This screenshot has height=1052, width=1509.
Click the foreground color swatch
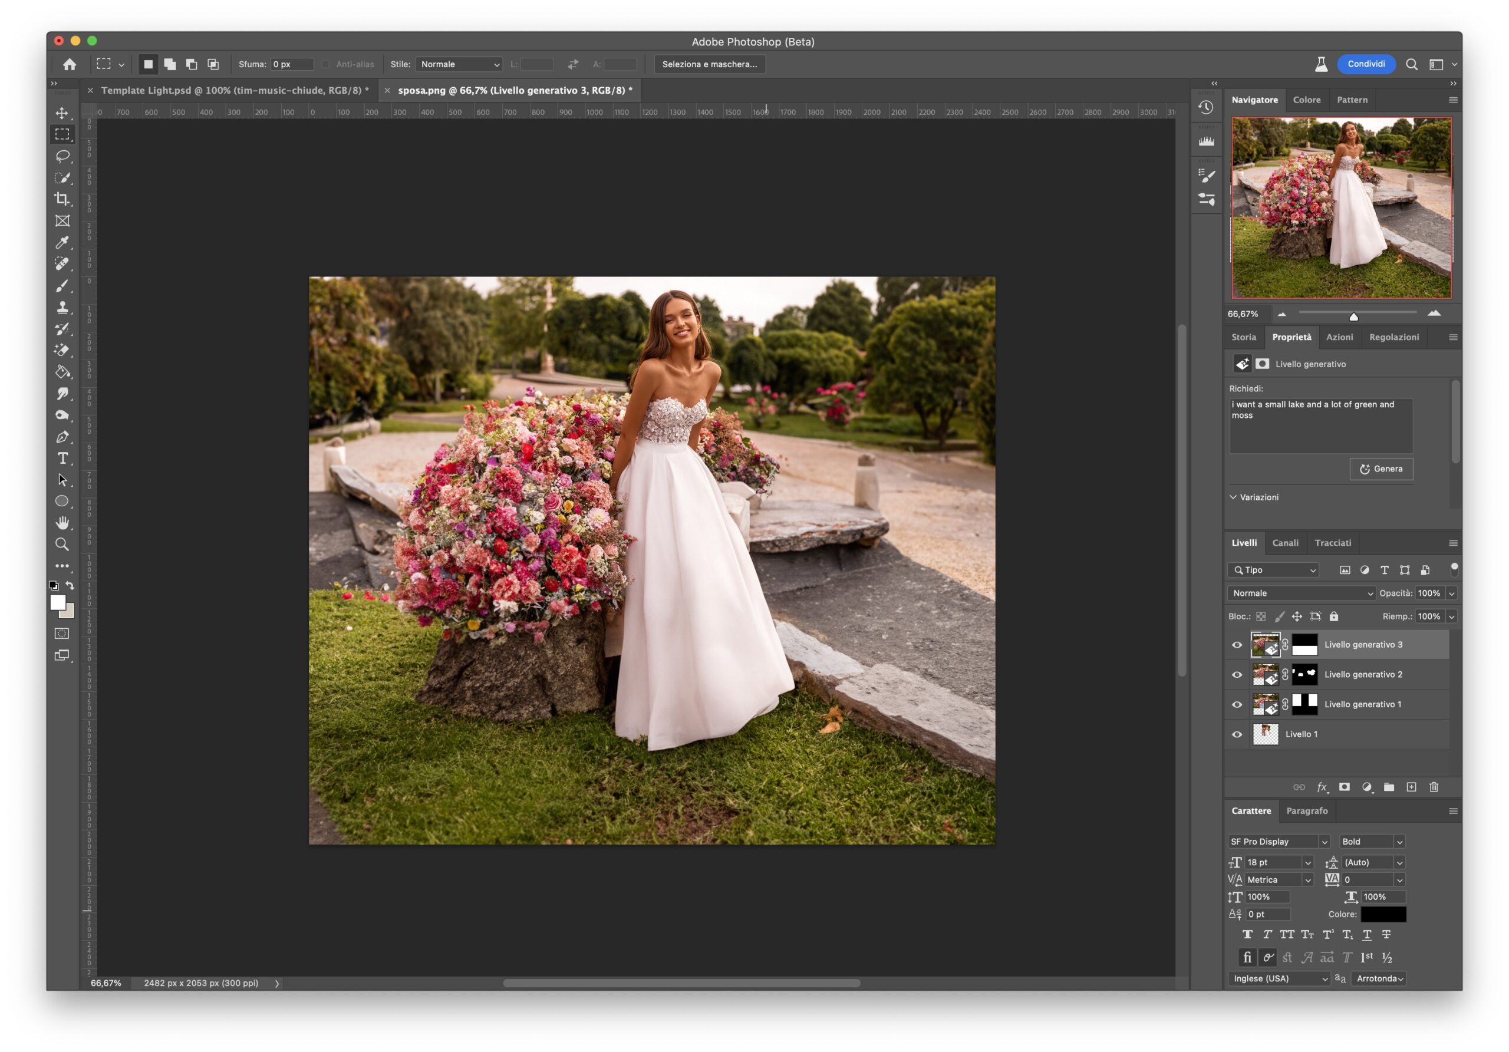click(58, 602)
